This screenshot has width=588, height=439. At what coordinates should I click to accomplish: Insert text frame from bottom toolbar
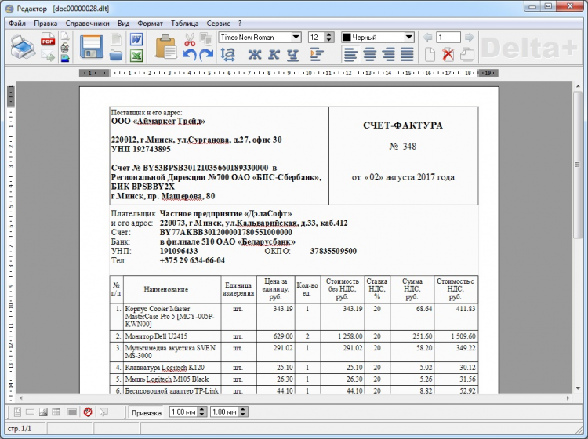(17, 412)
